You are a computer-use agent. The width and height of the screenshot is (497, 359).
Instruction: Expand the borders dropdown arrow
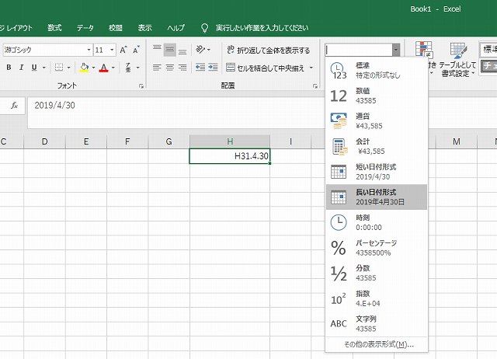(68, 68)
